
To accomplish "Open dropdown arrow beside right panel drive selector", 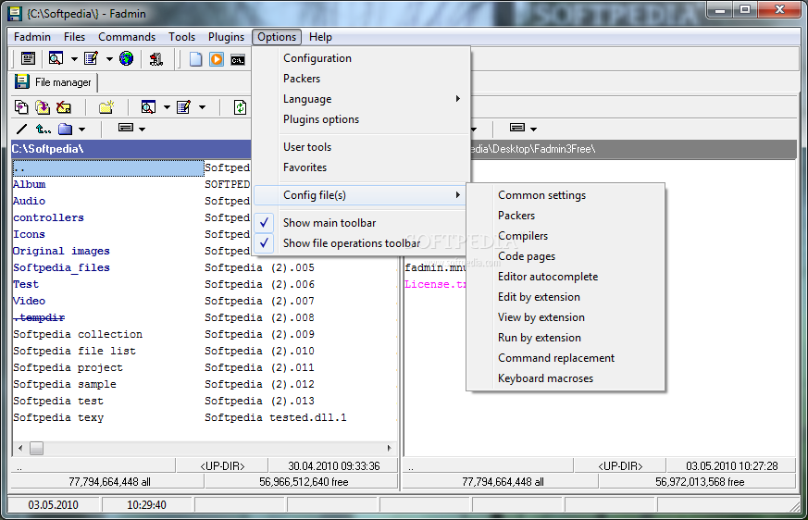I will click(x=533, y=130).
